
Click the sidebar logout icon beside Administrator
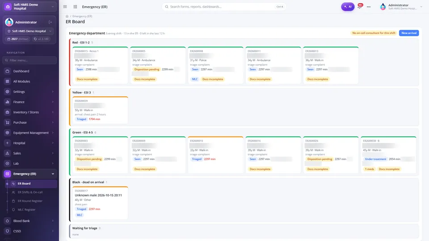pos(50,22)
